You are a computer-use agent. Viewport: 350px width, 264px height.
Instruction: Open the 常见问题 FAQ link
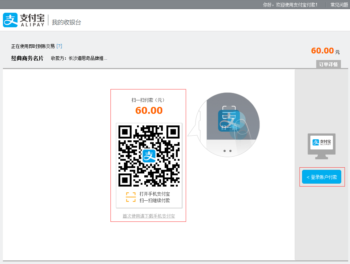point(339,5)
